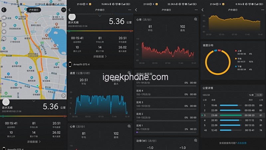This screenshot has height=150, width=266.
Task: Open the more options dots above the slope distribution
Action: point(262,10)
